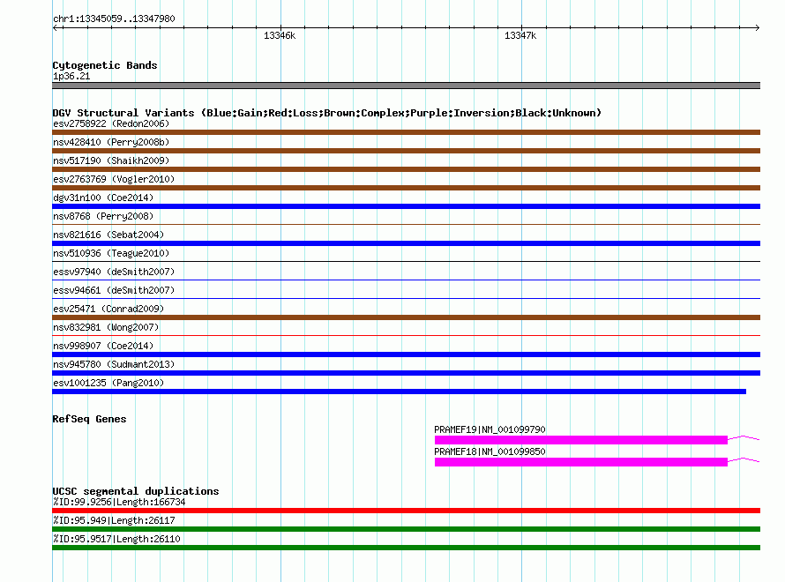Image resolution: width=785 pixels, height=582 pixels.
Task: Click the 1p36.21 band label
Action: pyautogui.click(x=71, y=76)
